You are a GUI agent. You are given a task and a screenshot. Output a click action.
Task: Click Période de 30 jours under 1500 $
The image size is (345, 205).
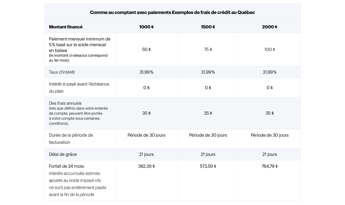point(208,135)
